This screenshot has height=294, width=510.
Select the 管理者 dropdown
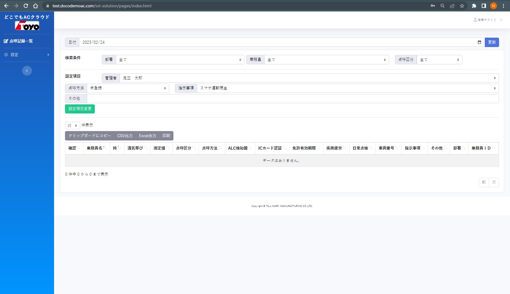309,78
